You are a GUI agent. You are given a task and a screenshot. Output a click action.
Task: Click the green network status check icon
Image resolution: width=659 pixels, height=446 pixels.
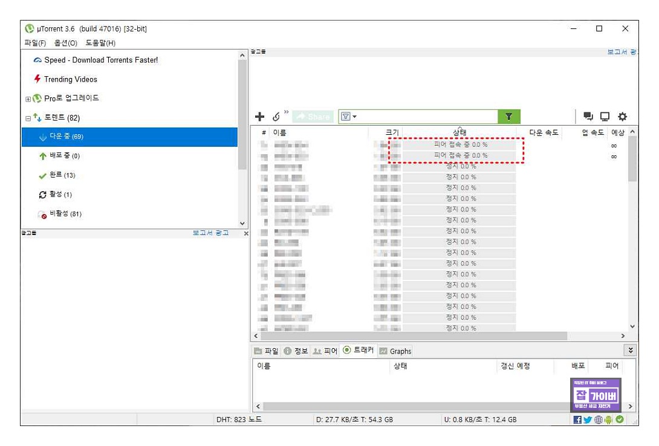click(x=620, y=419)
